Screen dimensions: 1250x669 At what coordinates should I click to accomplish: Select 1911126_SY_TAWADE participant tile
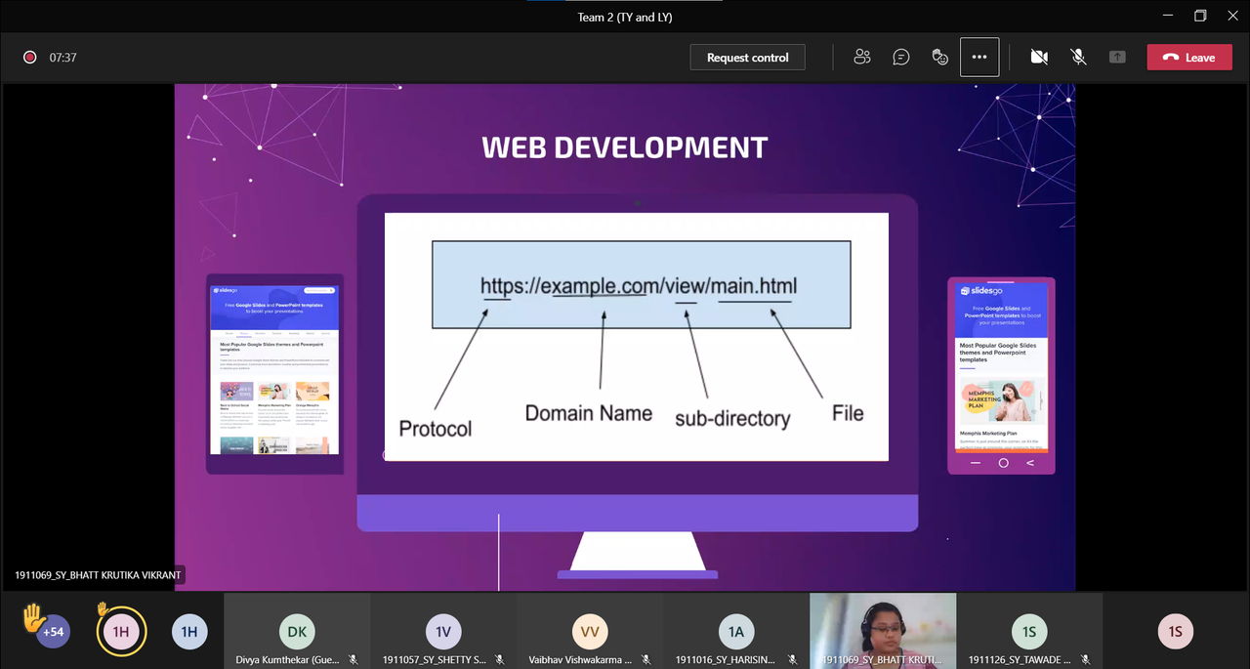1029,632
